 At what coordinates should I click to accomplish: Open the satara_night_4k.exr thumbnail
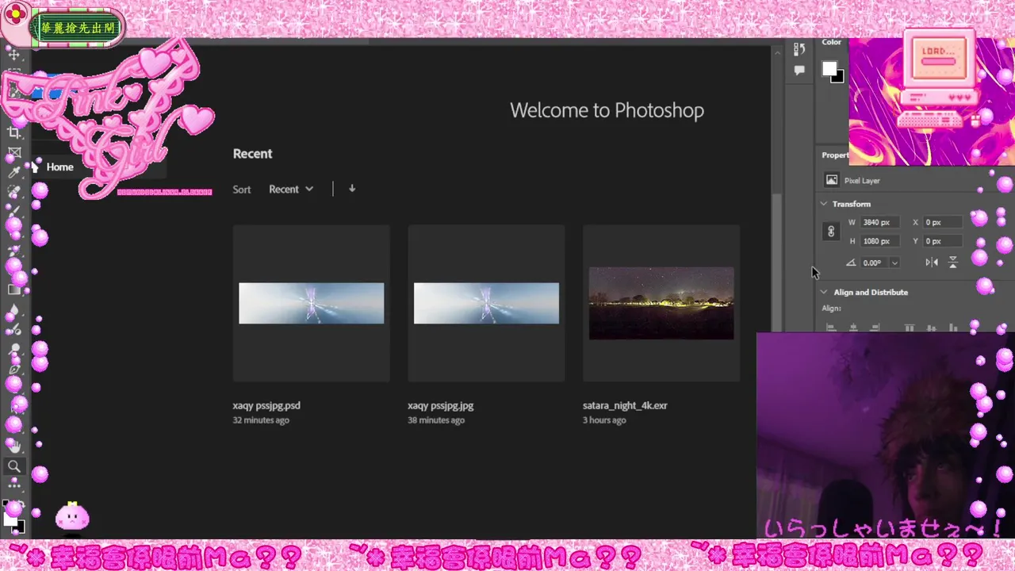click(x=661, y=303)
